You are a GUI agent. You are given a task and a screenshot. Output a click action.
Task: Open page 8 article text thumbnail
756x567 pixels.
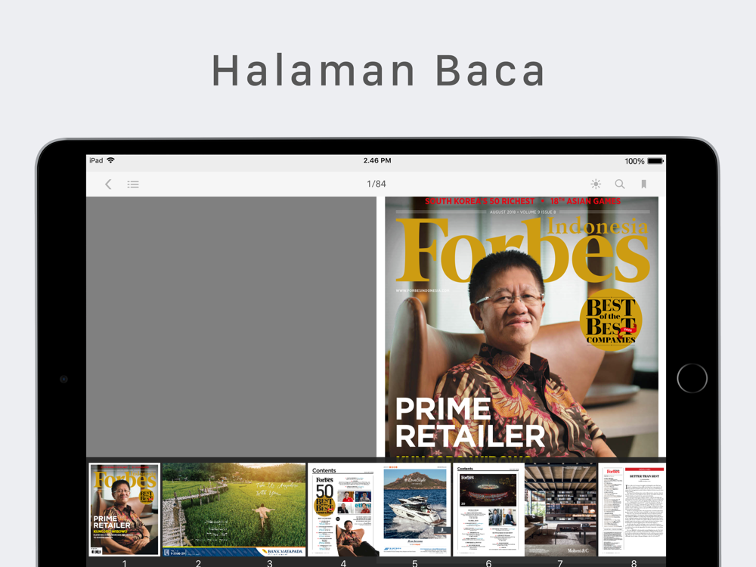pos(632,510)
